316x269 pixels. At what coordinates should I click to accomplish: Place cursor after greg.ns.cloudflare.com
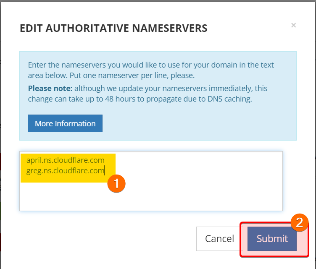point(104,170)
